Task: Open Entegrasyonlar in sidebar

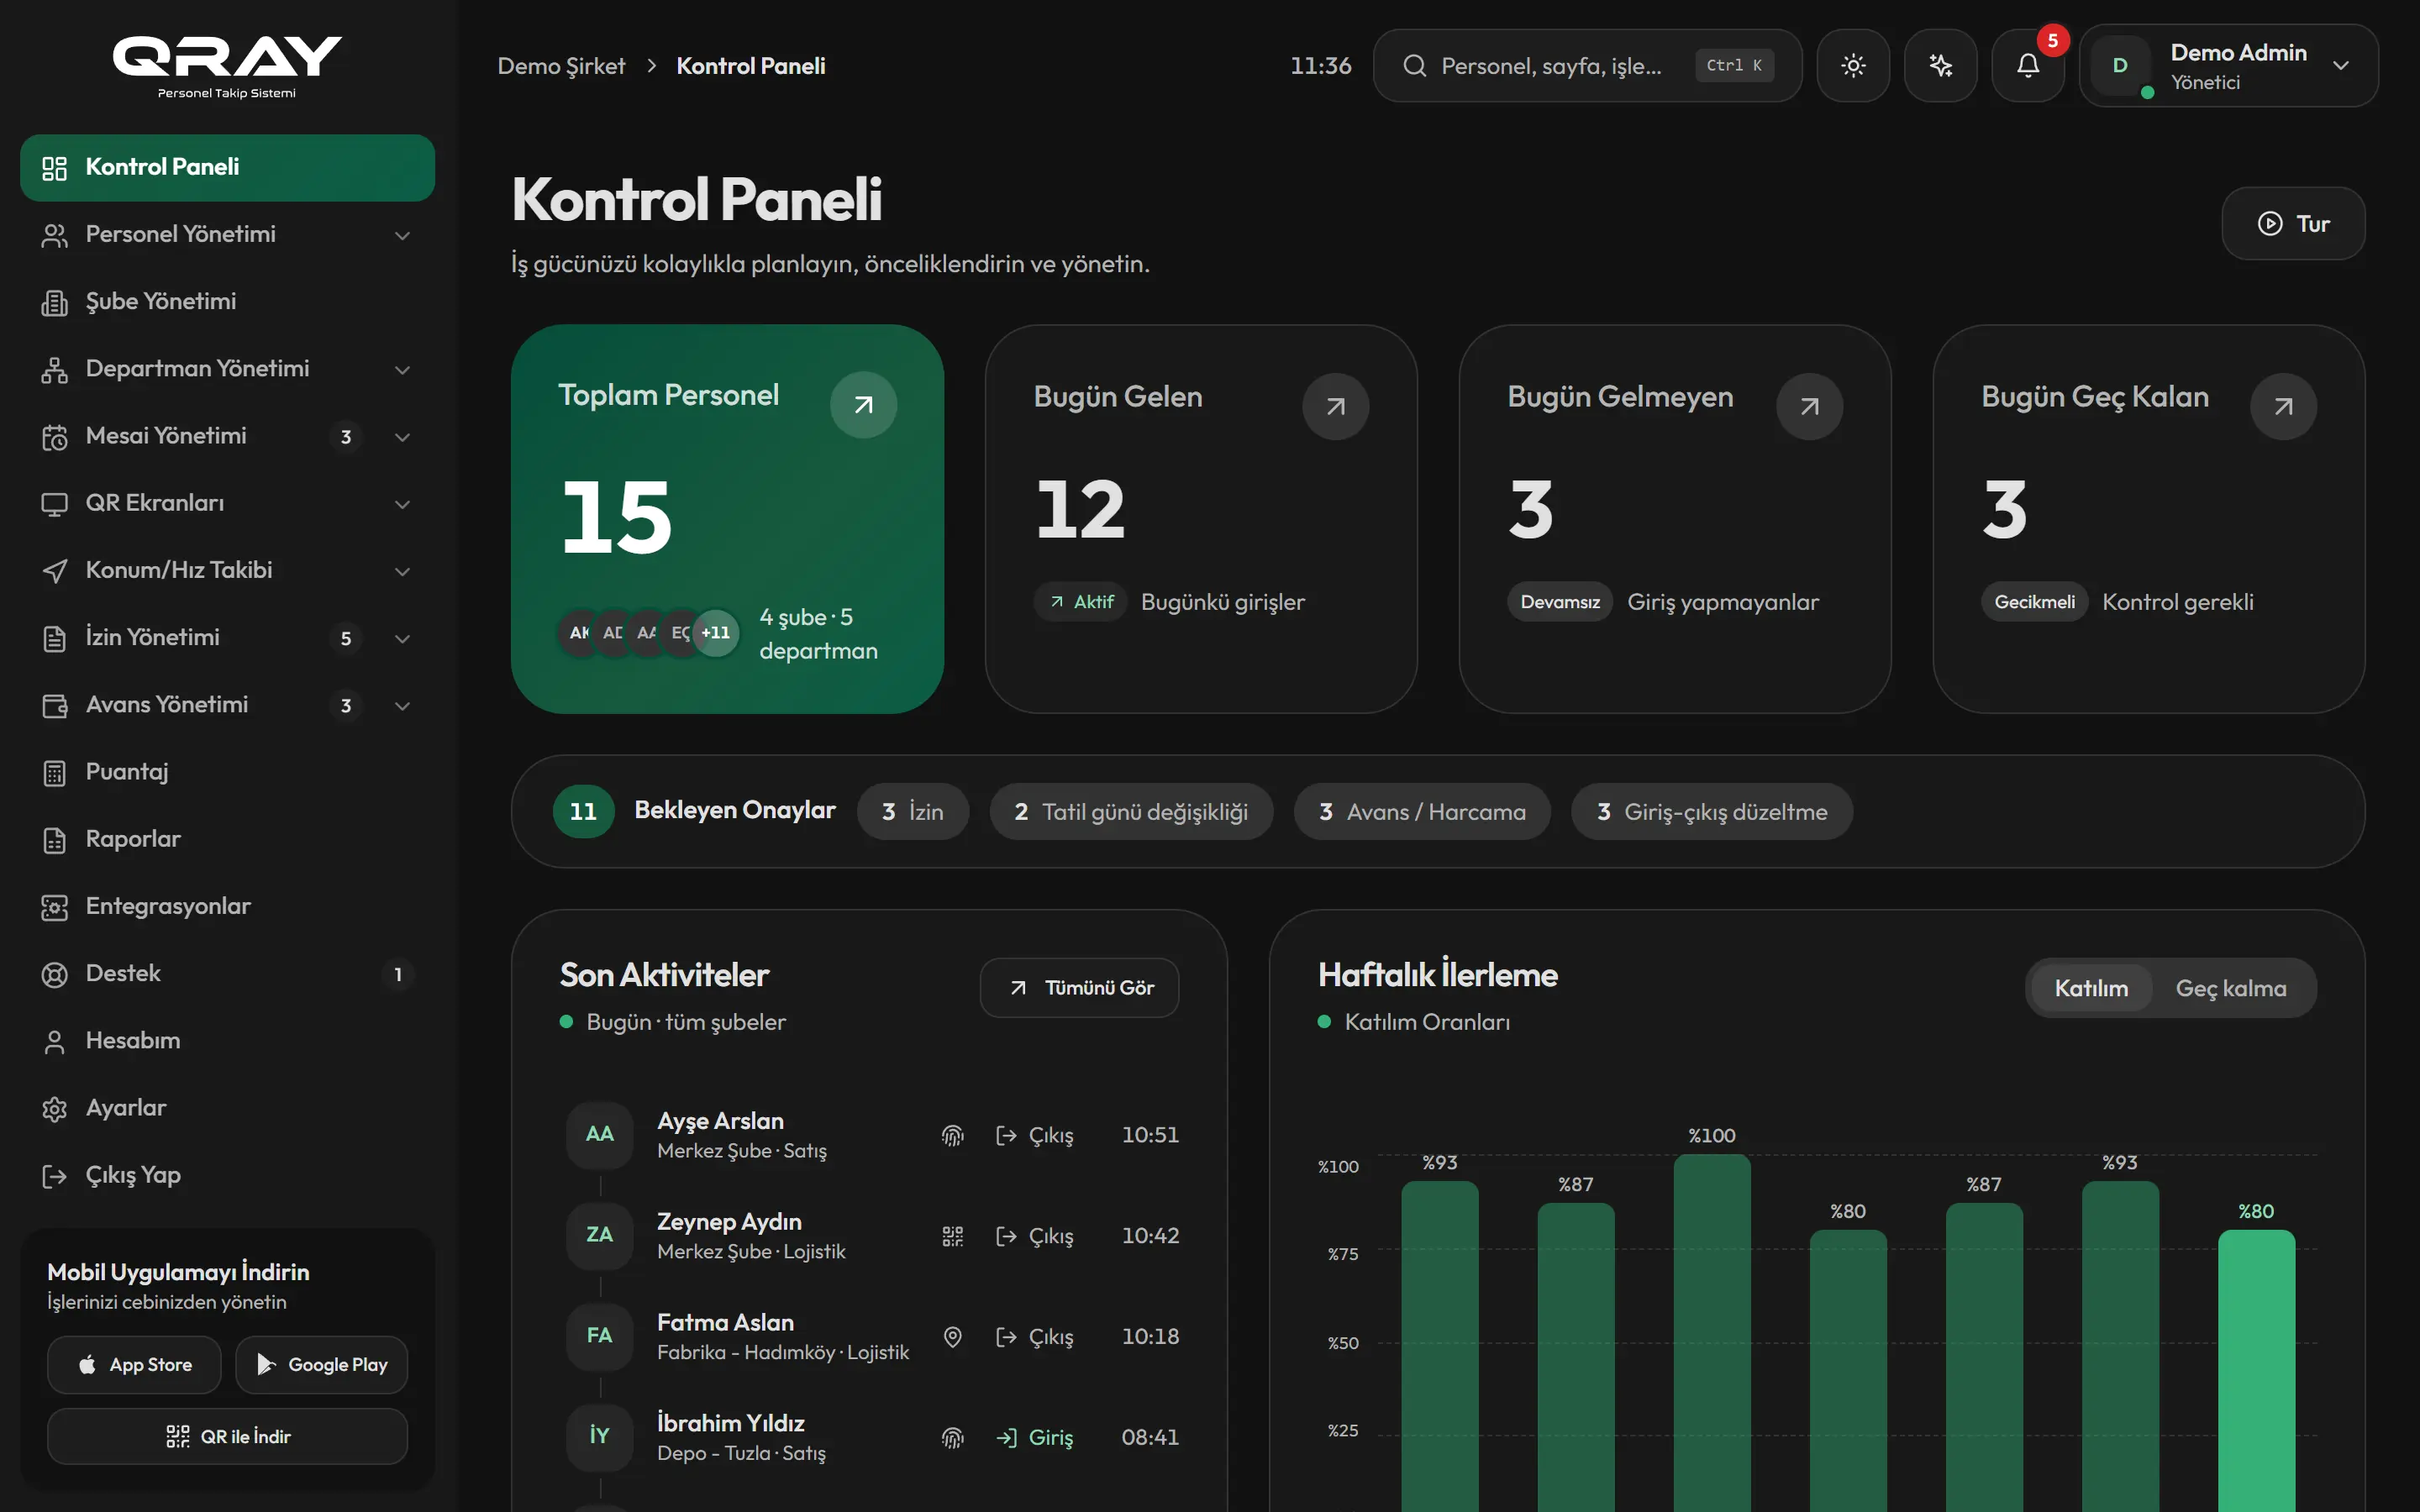Action: click(227, 906)
